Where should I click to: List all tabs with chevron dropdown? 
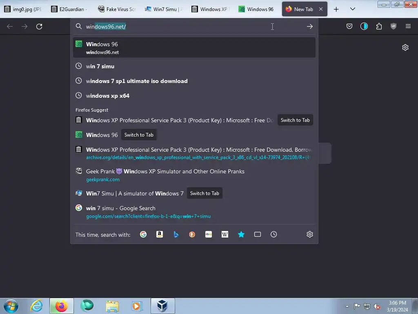click(352, 9)
